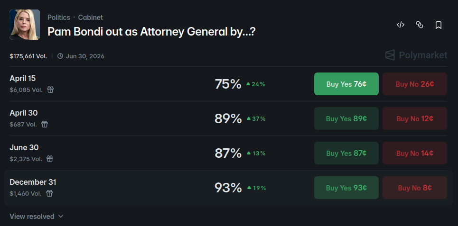Click gift rewards icon for June 30
This screenshot has width=458, height=226.
click(x=50, y=159)
